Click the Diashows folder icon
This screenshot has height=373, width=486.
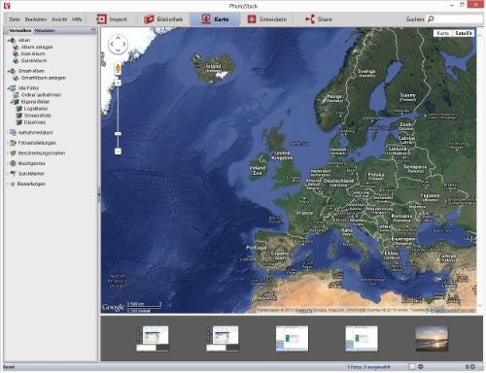19,122
